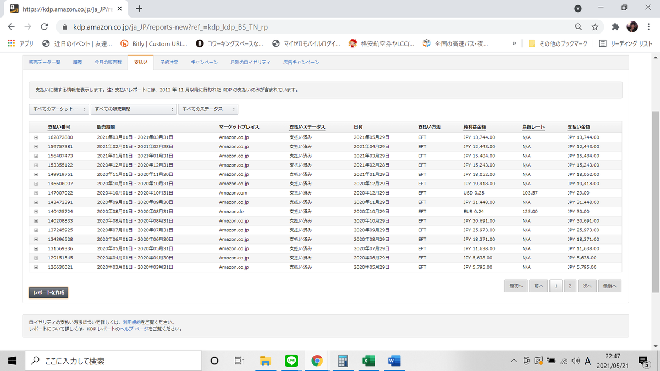Expand payment row 134396528

point(36,239)
